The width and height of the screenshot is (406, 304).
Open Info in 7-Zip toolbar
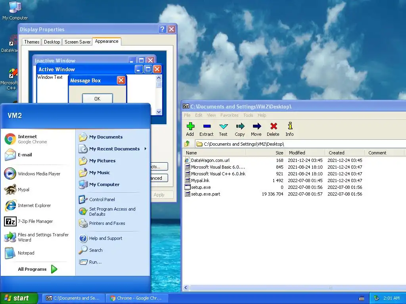pos(289,129)
